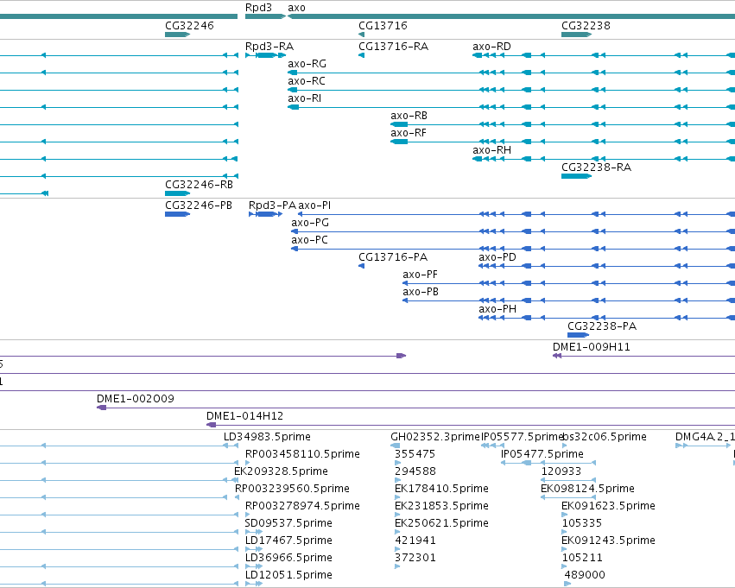Select the SD09537.5prime EST
Screen dimensions: 735x588
click(288, 523)
